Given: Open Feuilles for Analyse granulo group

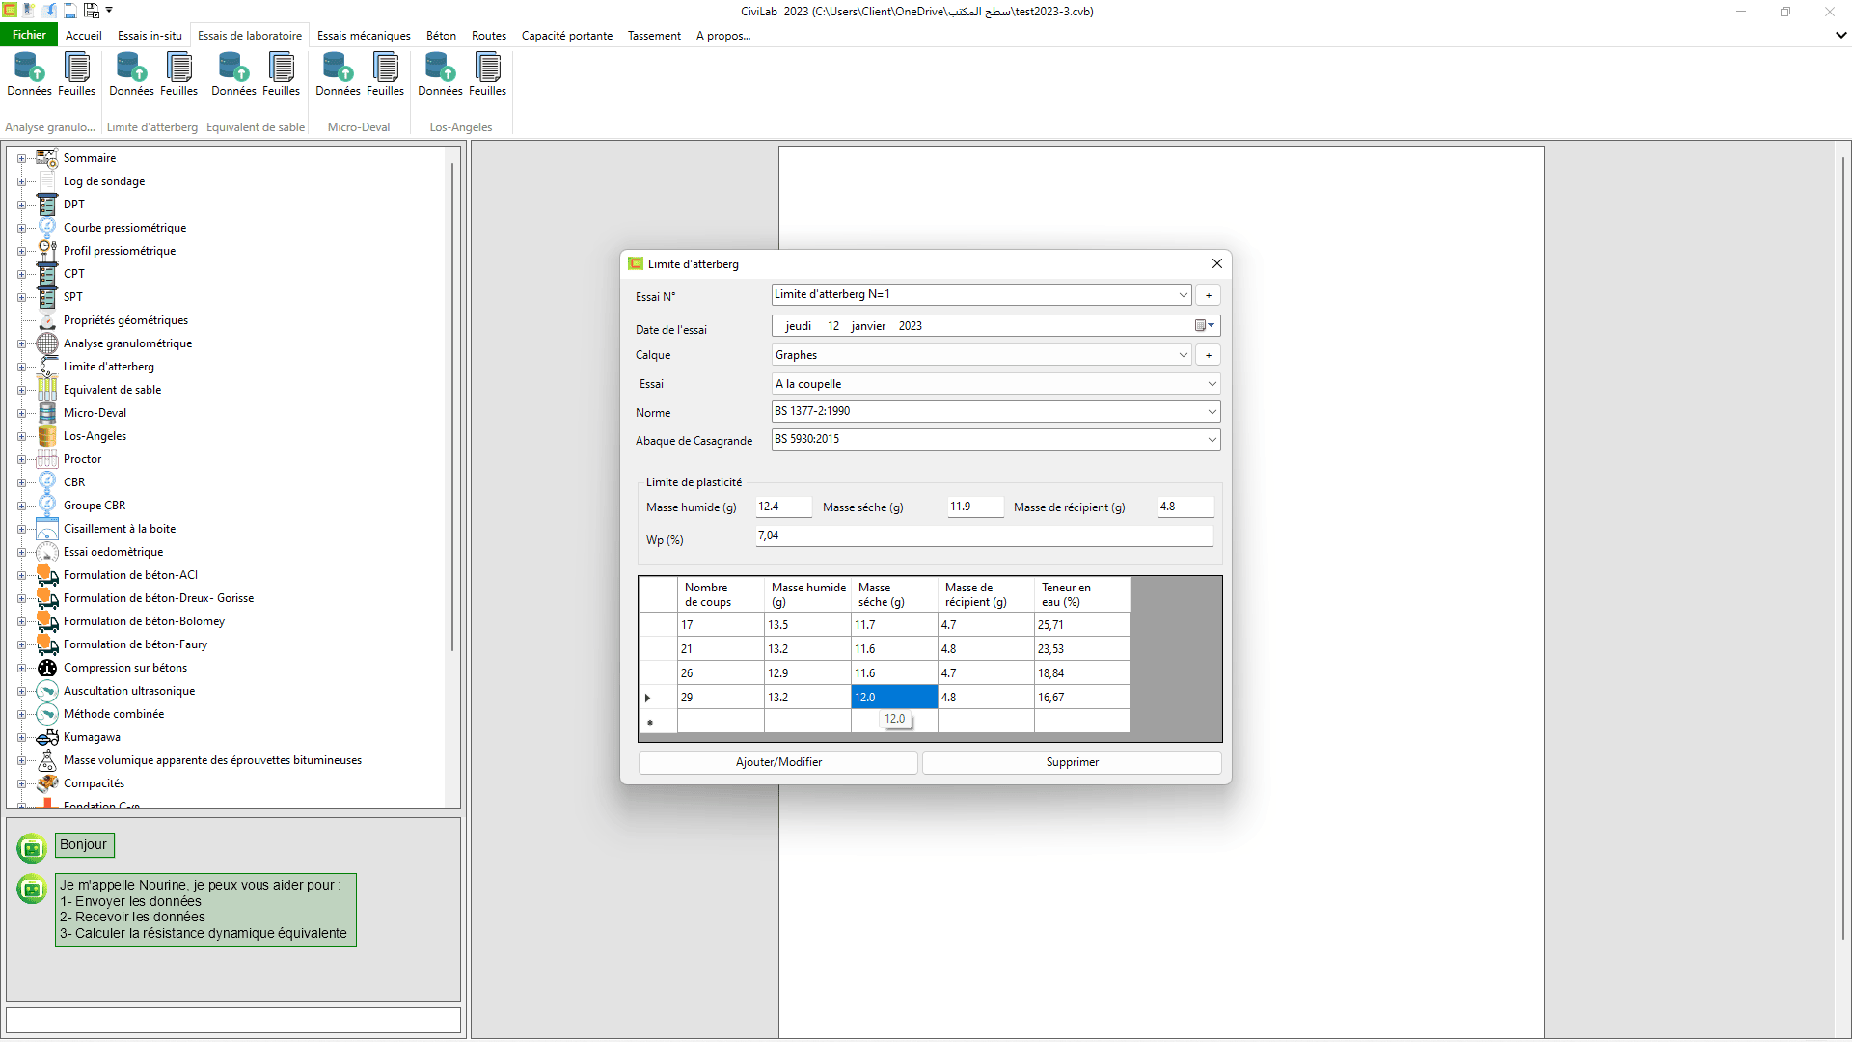Looking at the screenshot, I should tap(76, 74).
